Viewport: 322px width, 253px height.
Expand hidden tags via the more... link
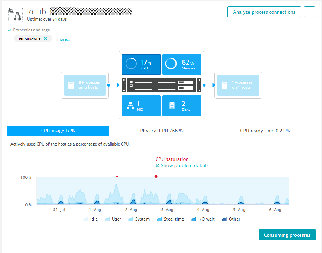coord(63,39)
